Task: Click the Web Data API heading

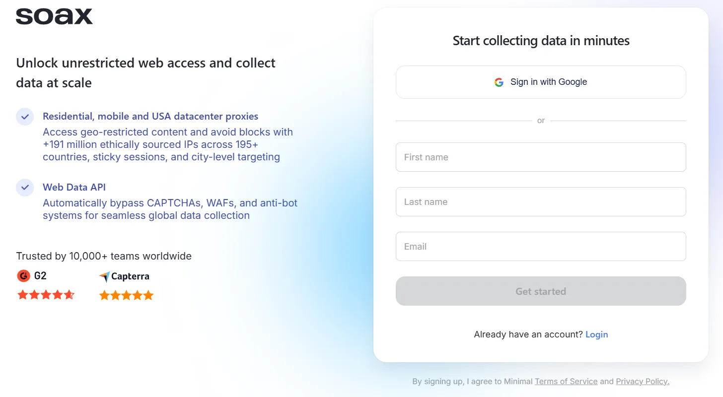Action: pos(74,188)
